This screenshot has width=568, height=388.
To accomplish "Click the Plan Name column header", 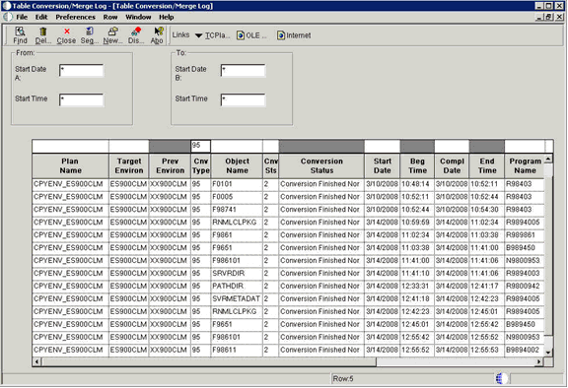I will pos(70,165).
